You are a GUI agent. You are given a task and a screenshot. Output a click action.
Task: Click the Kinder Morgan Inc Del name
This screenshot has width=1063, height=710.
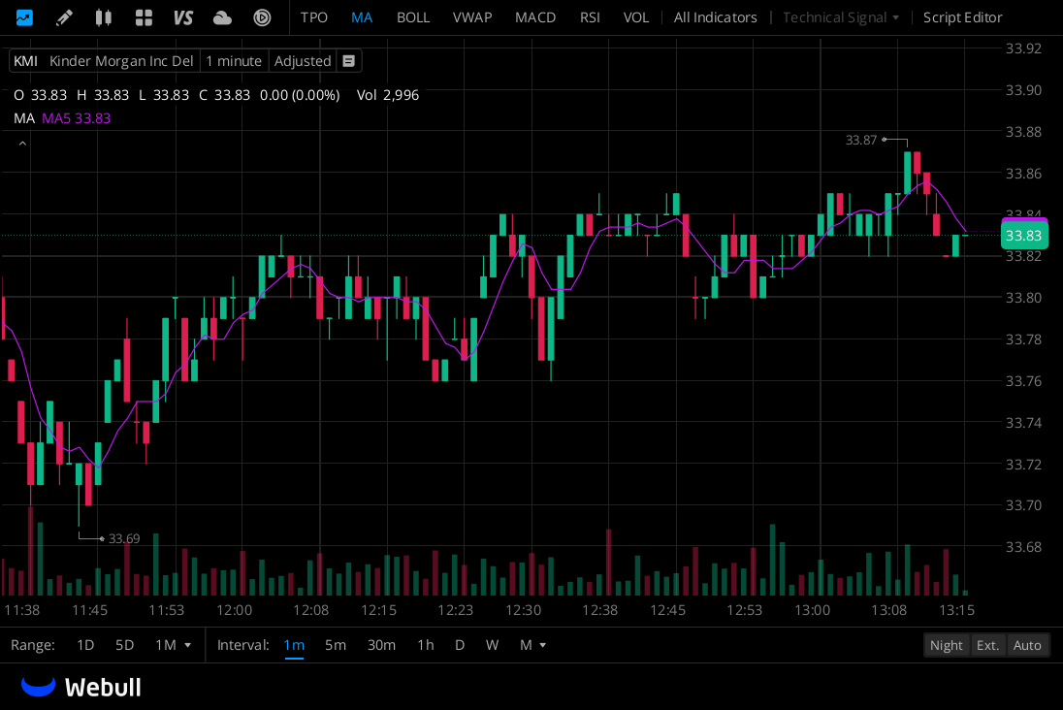tap(121, 61)
